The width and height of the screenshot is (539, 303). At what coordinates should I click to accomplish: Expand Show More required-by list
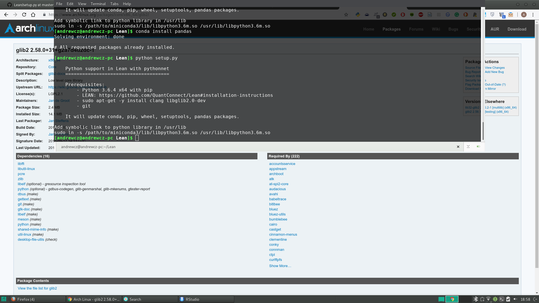coord(280,266)
